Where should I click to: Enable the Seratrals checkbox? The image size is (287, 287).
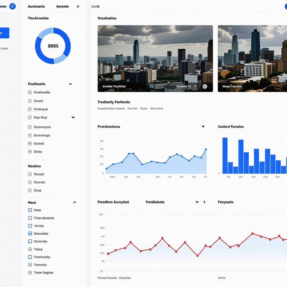point(30,241)
